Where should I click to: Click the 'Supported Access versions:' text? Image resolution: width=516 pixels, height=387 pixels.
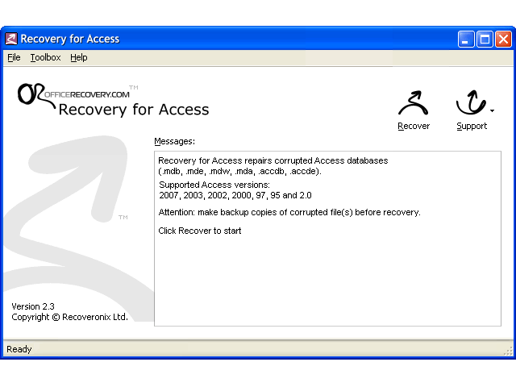[x=214, y=185]
